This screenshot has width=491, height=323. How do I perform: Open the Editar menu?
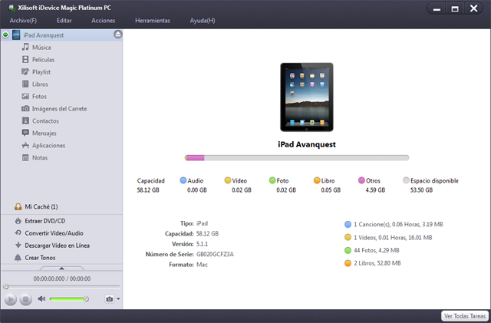tap(64, 21)
